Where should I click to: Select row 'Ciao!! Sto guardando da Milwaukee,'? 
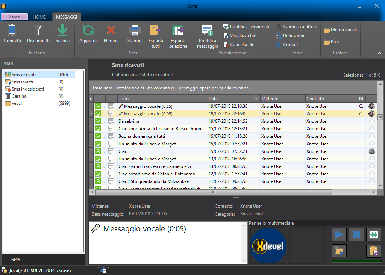coord(233,181)
